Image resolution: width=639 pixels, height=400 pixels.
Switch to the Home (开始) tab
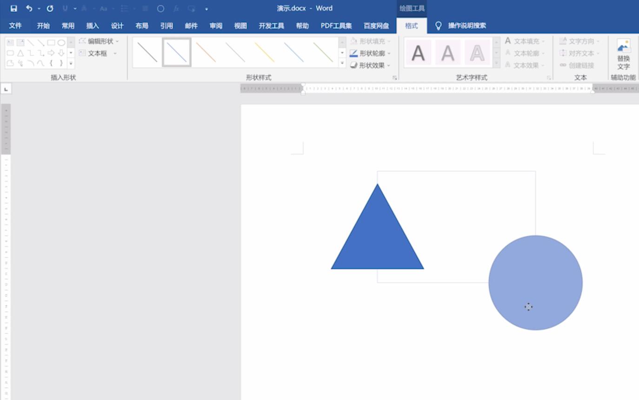point(43,26)
